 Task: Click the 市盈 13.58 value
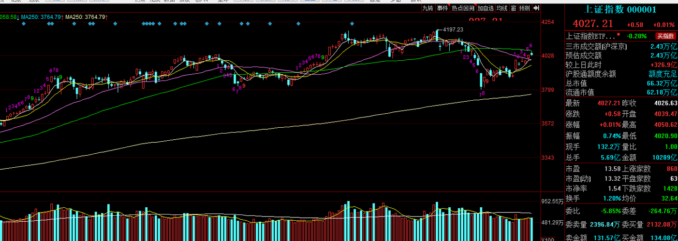[613, 169]
